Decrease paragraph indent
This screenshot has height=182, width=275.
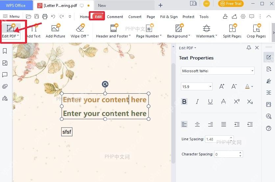point(250,124)
